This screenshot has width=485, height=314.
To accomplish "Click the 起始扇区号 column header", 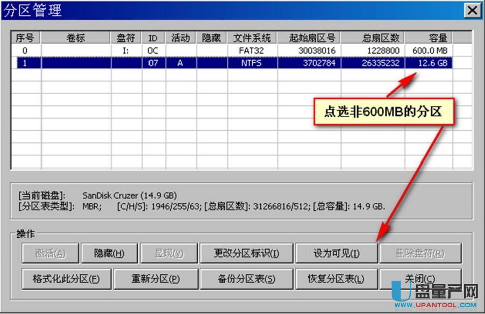I will 309,38.
